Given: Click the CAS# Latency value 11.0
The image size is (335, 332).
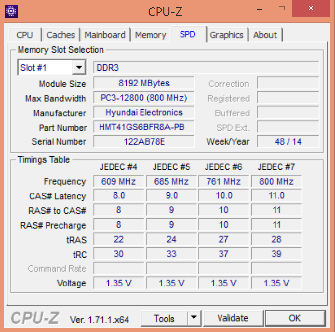Looking at the screenshot, I should coord(276,195).
